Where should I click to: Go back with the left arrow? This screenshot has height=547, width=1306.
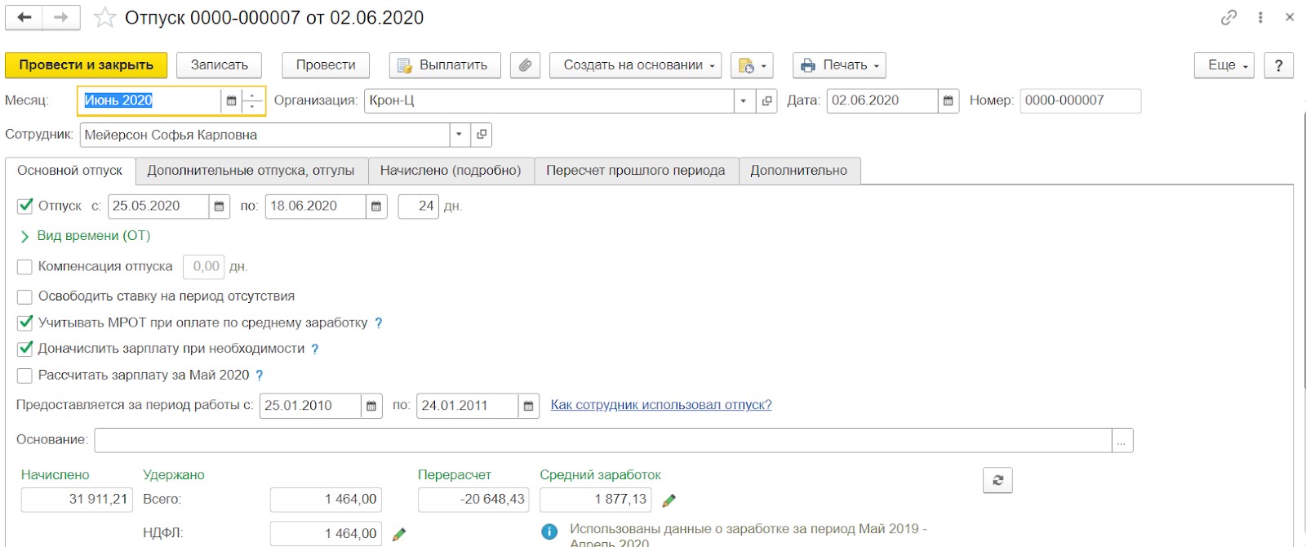tap(24, 17)
